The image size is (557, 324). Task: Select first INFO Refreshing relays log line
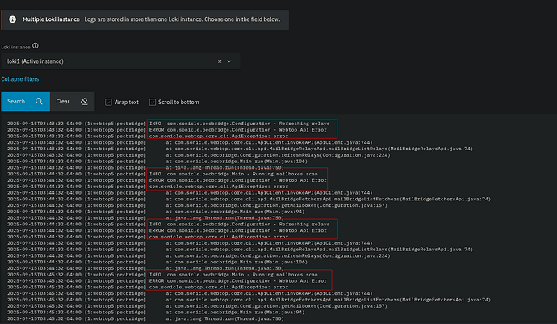pyautogui.click(x=242, y=124)
